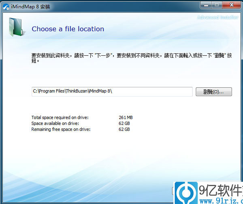The width and height of the screenshot is (243, 204).
Task: Click the 261 MB required space value
Action: coord(126,118)
